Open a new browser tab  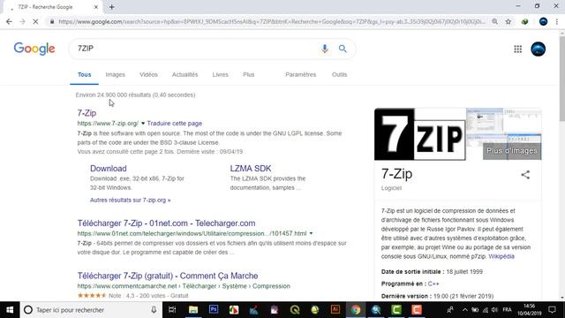112,7
